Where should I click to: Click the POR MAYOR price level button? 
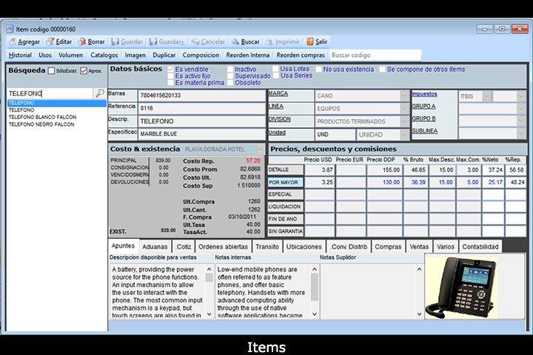pyautogui.click(x=286, y=182)
